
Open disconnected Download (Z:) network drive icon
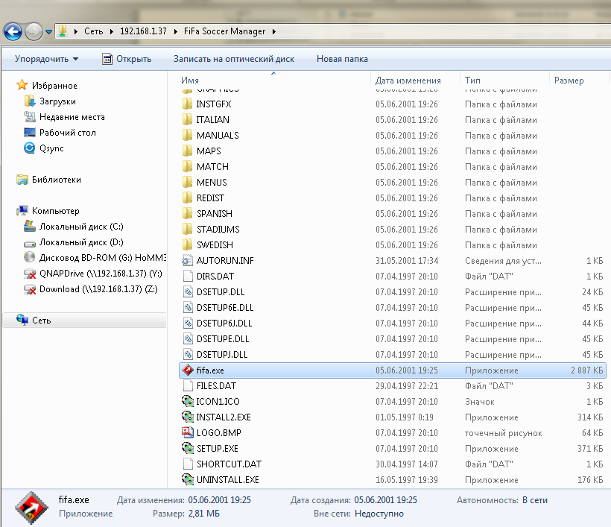coord(30,289)
